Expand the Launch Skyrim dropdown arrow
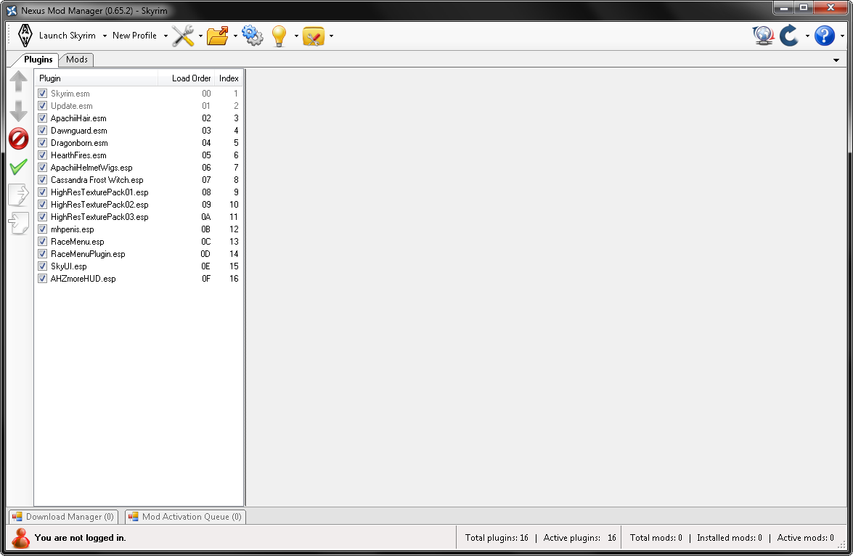Viewport: 853px width, 556px height. [105, 36]
